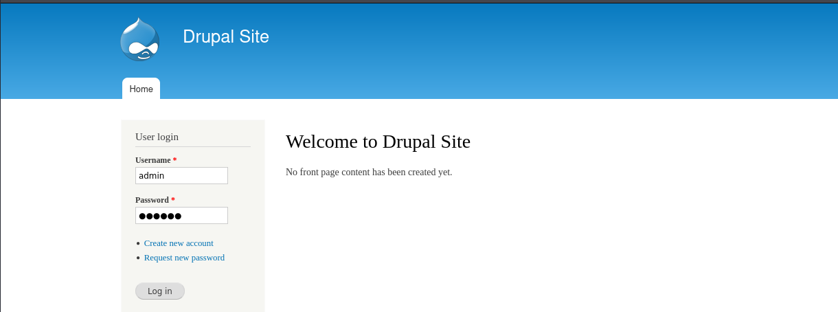Viewport: 838px width, 312px height.
Task: Click the Drupal droplet logo
Action: (x=140, y=39)
